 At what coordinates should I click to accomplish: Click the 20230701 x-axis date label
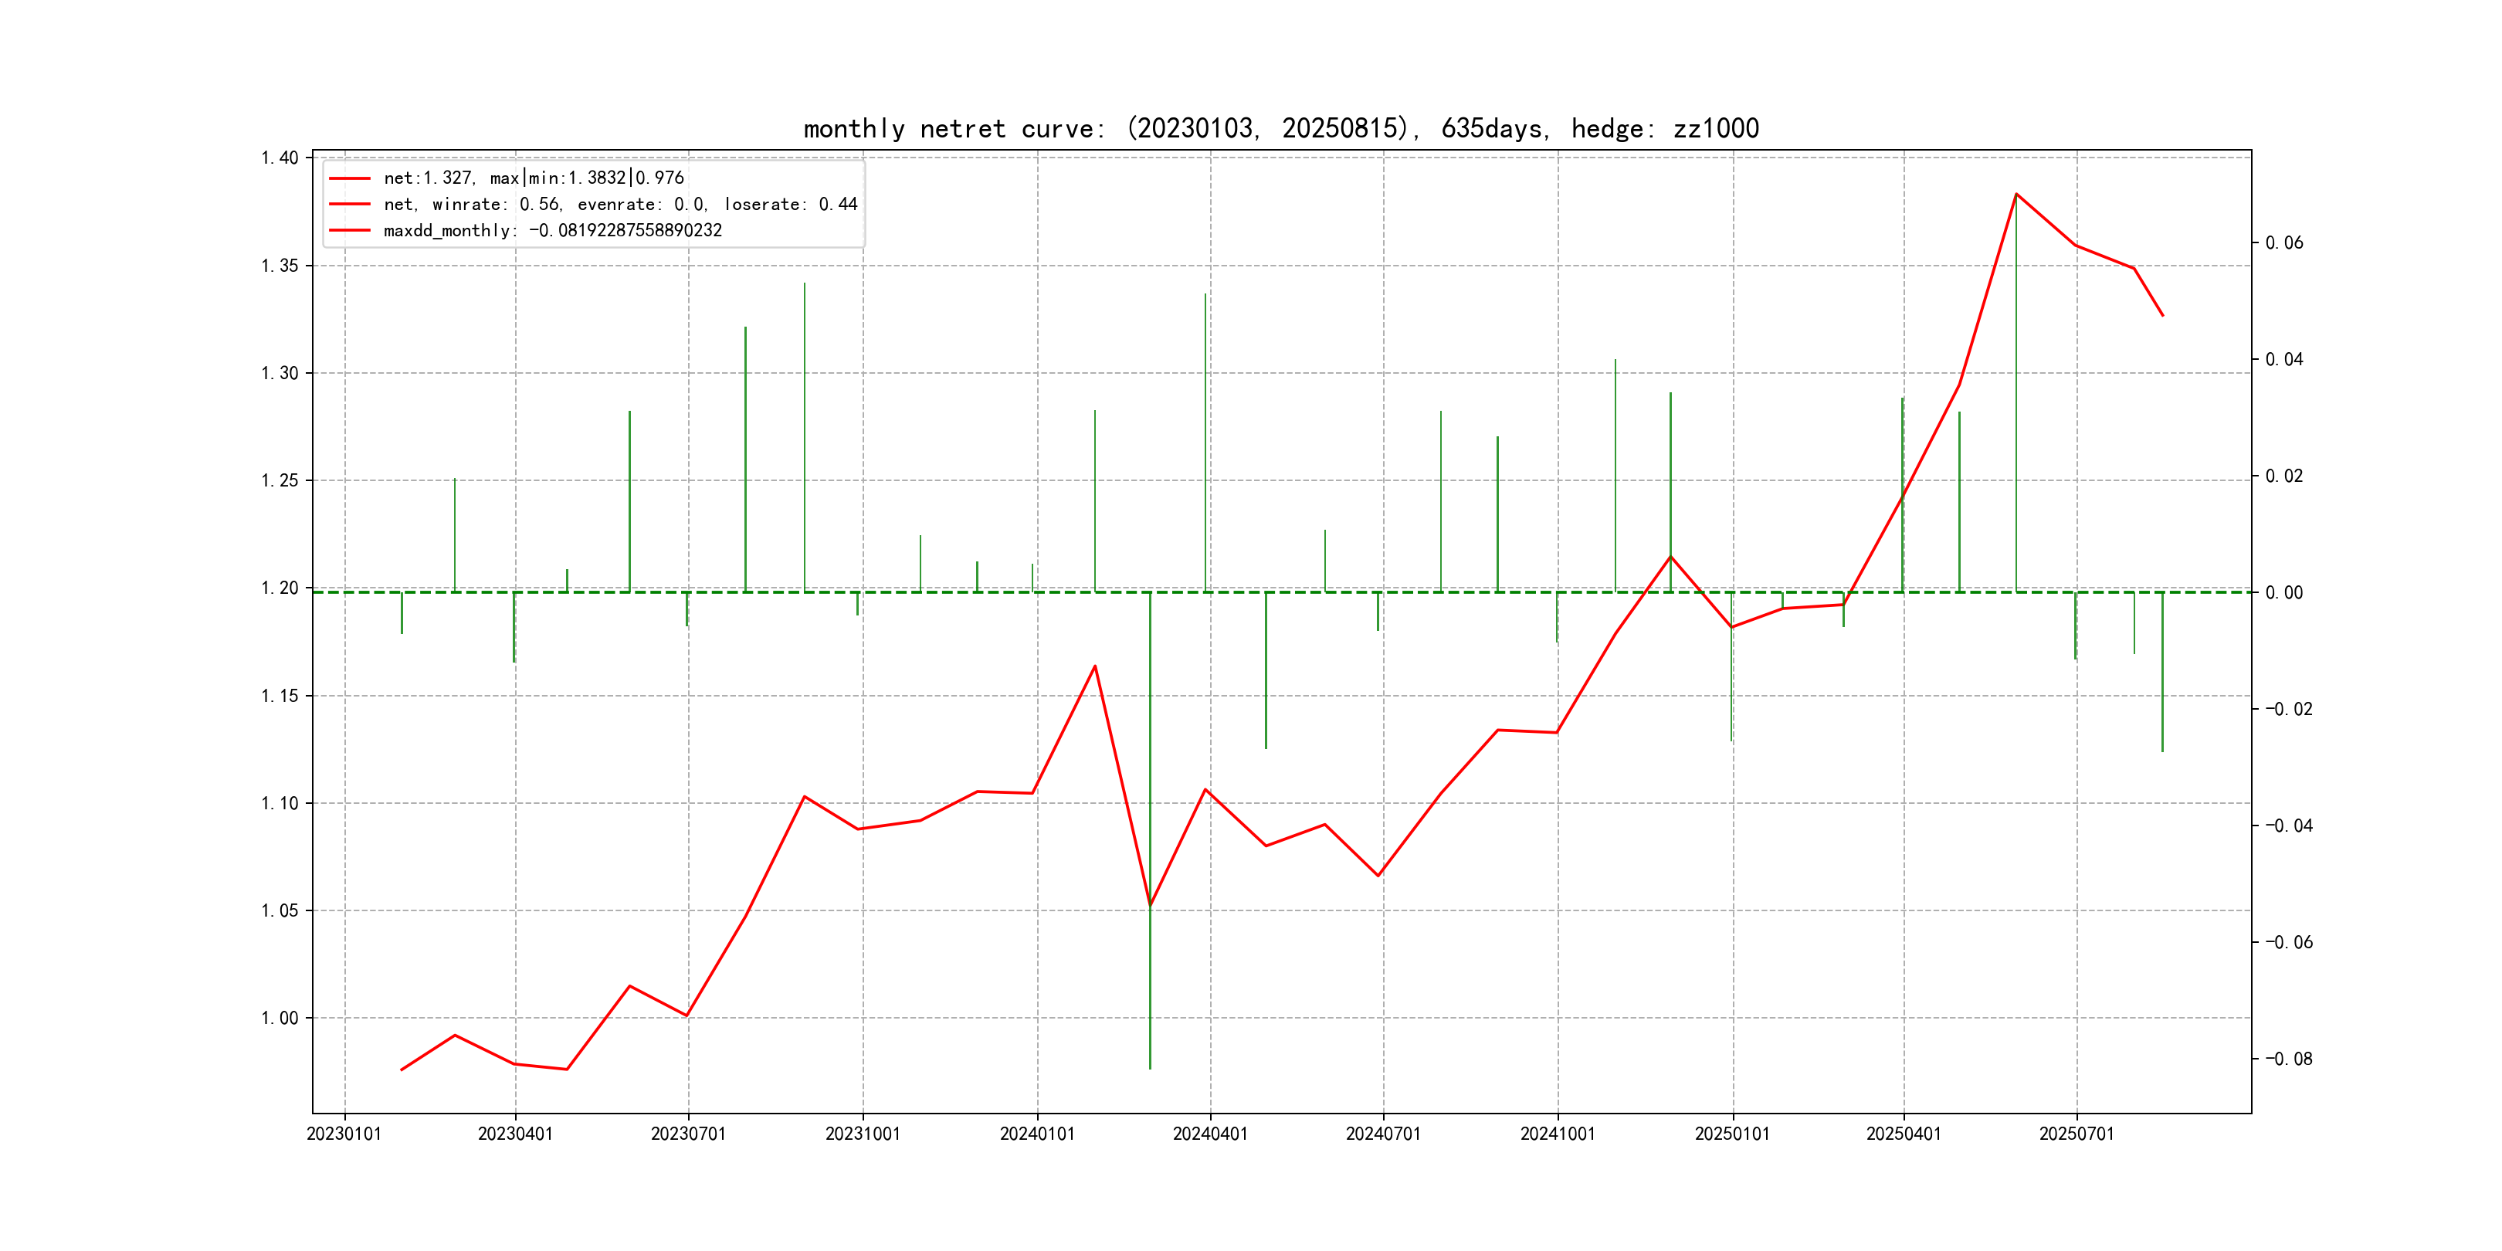tap(687, 1134)
